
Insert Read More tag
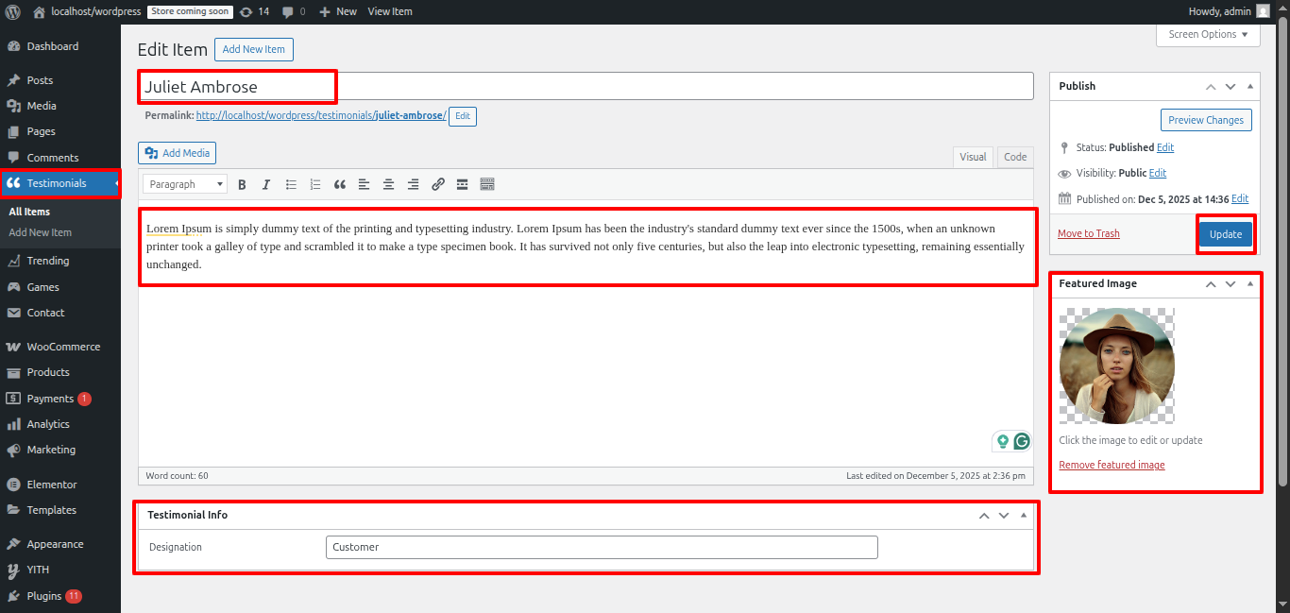[x=463, y=184]
